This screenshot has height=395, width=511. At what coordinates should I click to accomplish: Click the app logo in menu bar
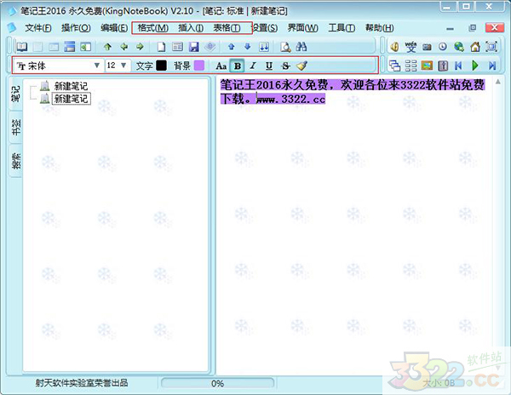click(x=12, y=28)
